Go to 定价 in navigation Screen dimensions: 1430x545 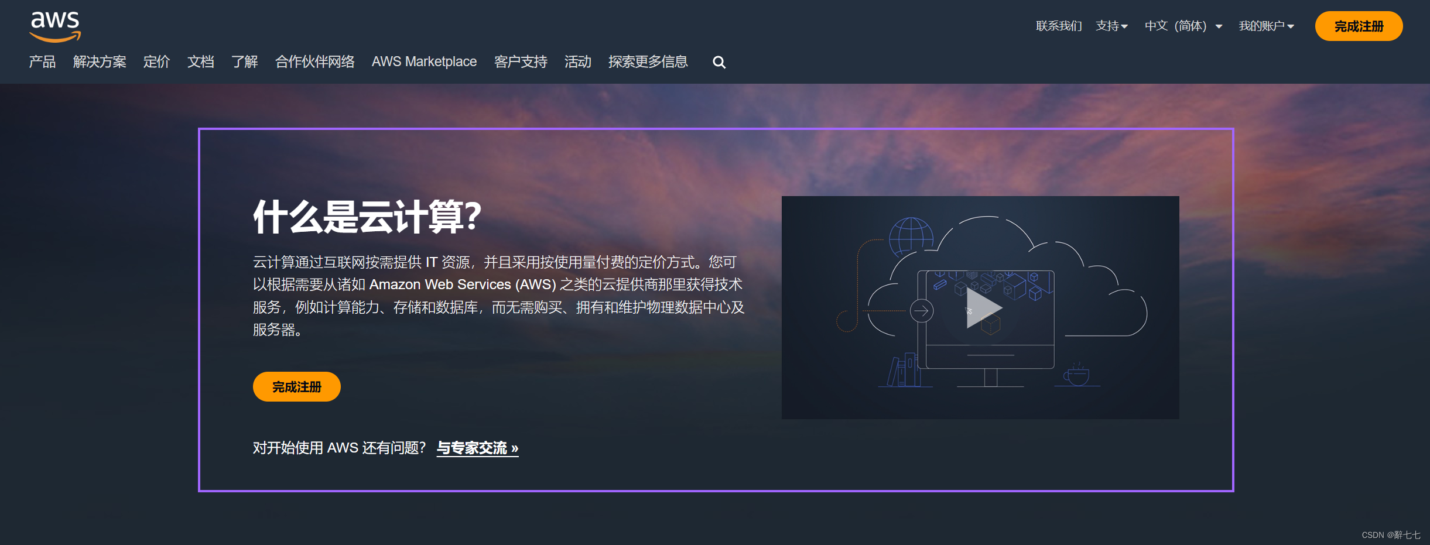[x=156, y=62]
